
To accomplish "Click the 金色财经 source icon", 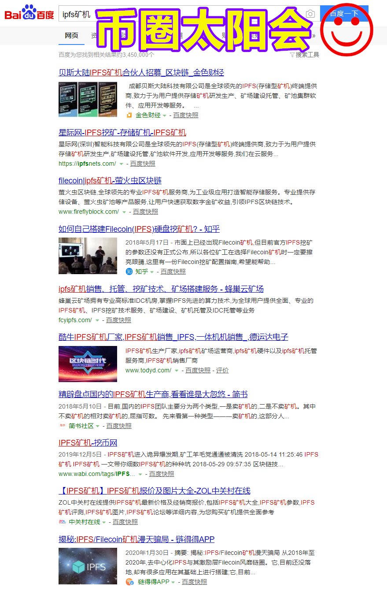I will pos(129,115).
